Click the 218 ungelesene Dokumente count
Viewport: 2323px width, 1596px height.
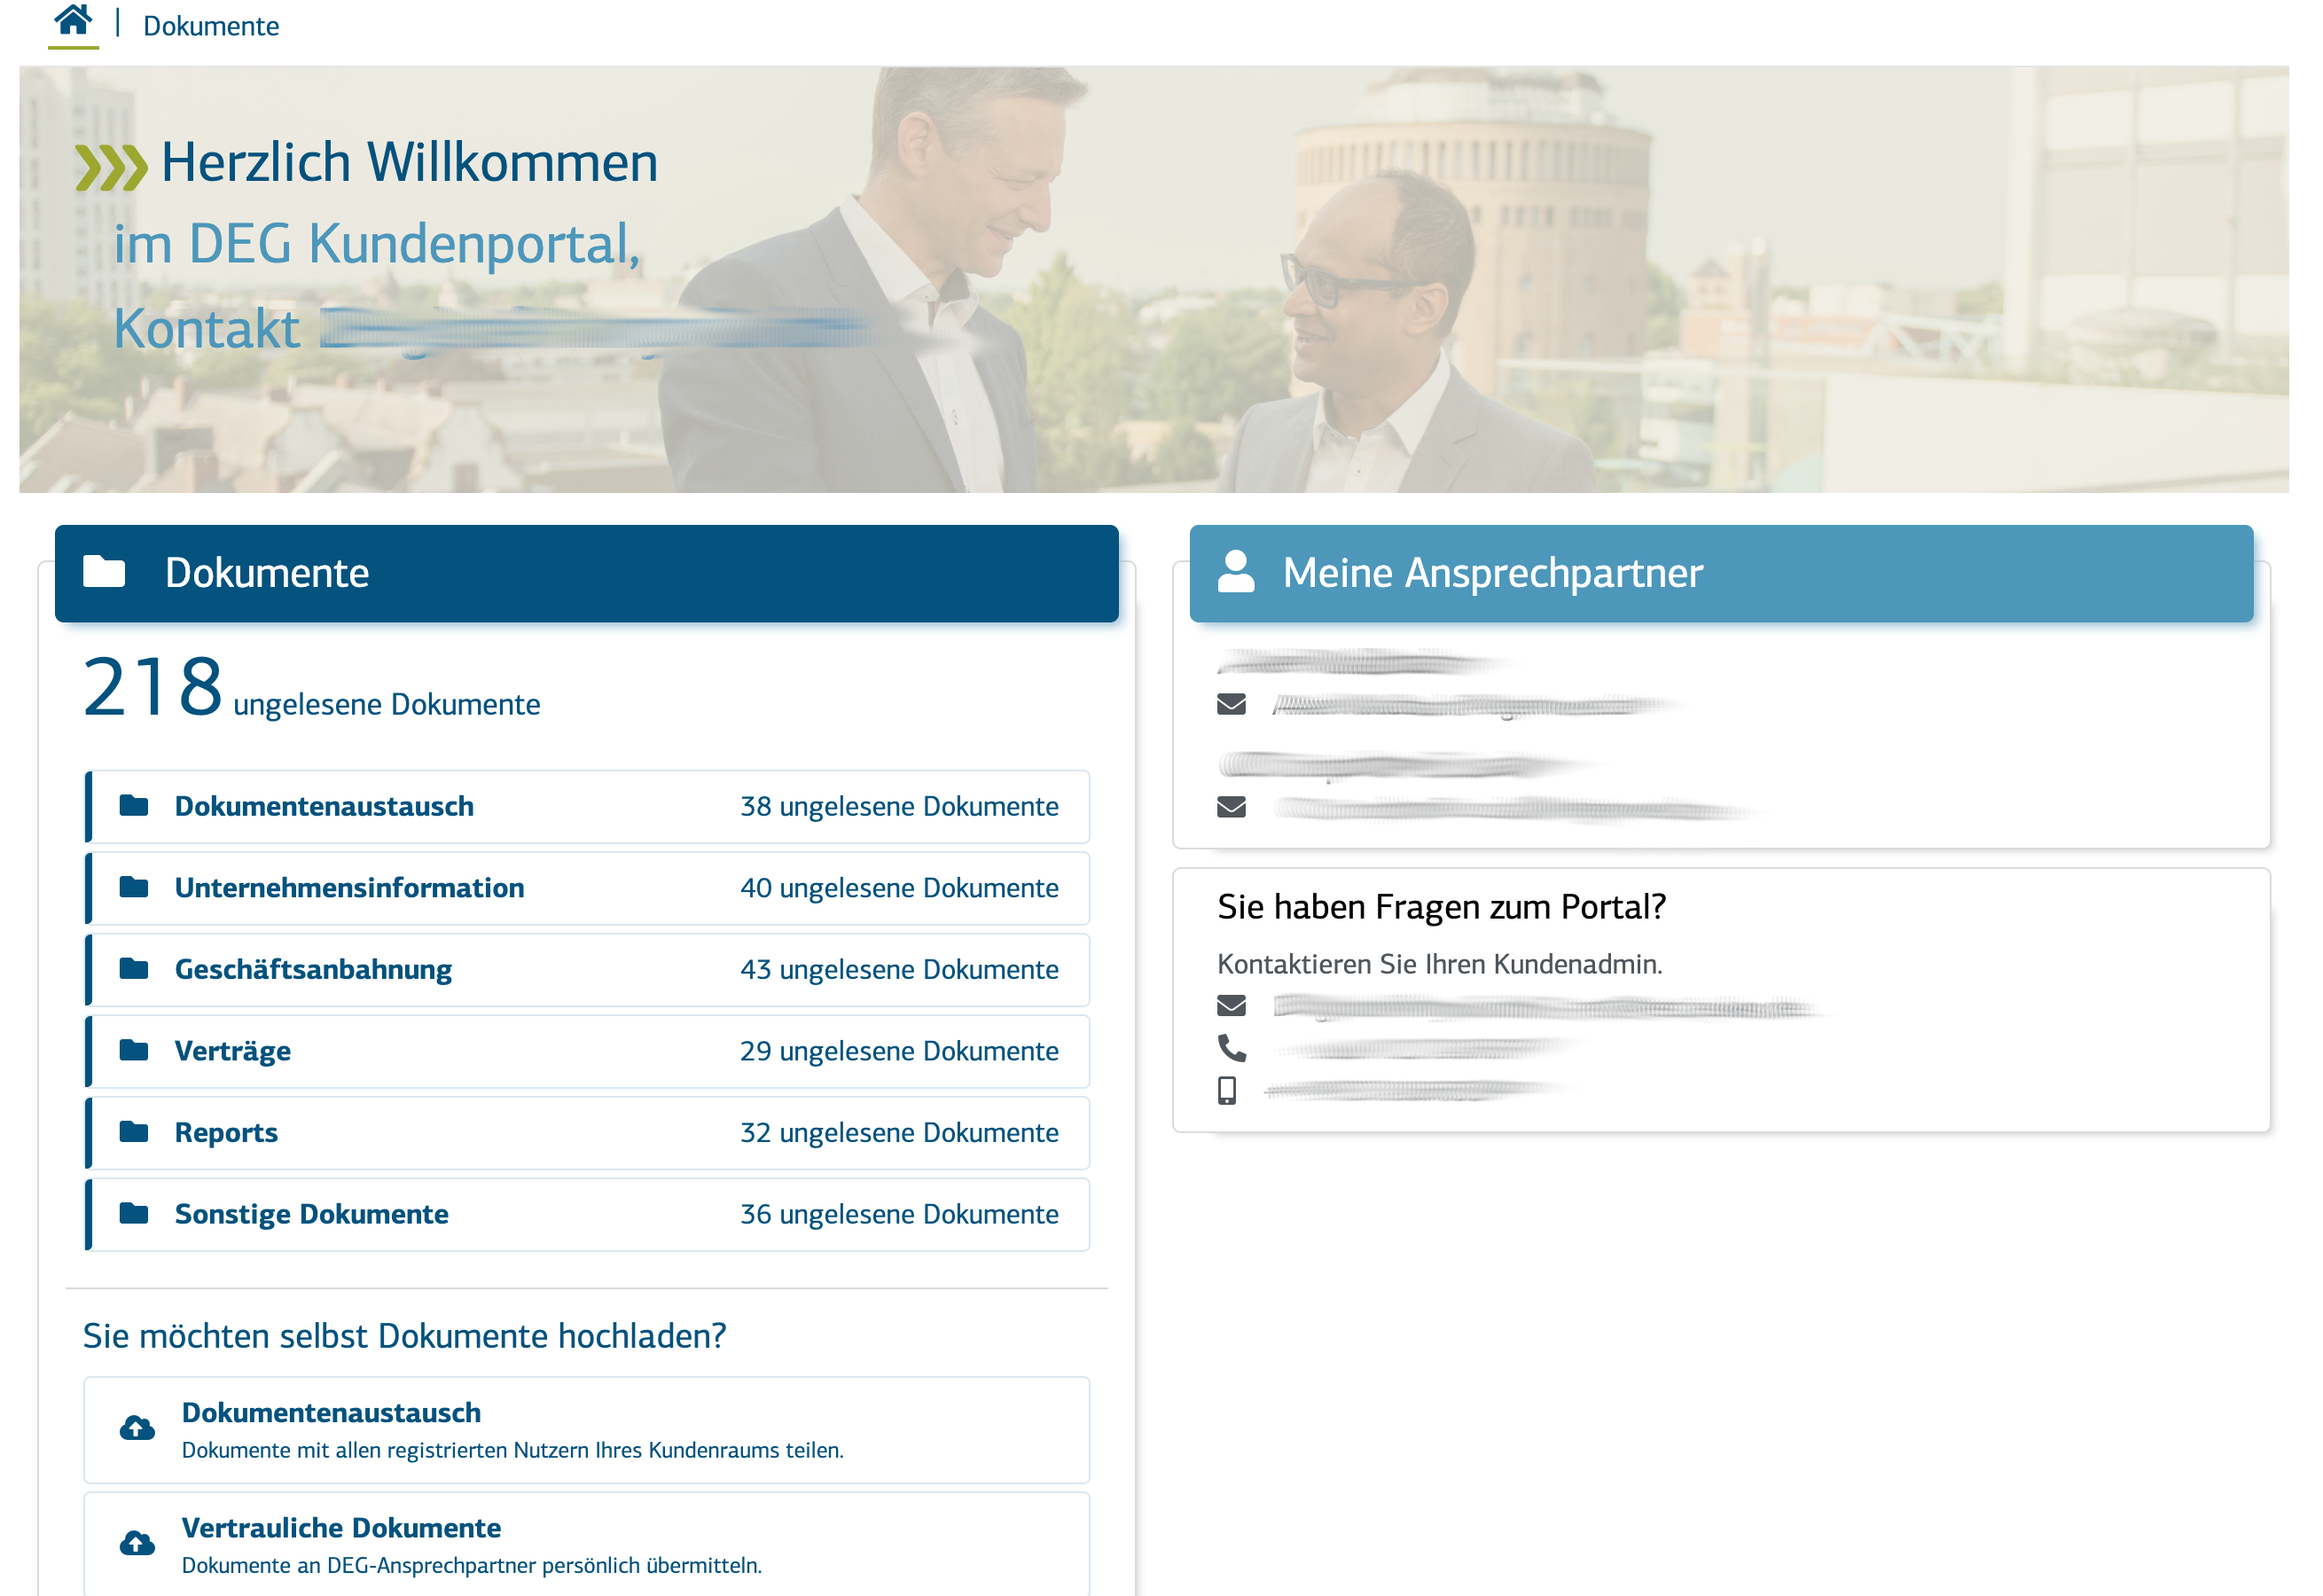(x=311, y=689)
